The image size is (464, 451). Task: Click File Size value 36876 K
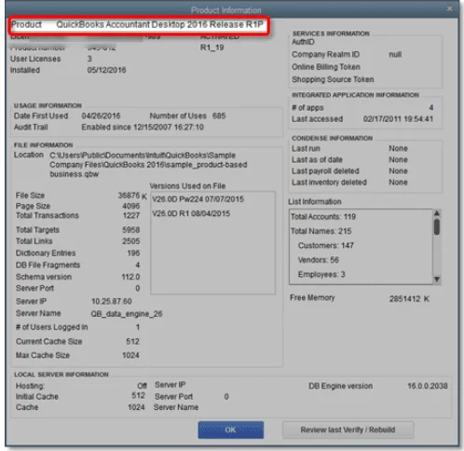click(x=132, y=196)
